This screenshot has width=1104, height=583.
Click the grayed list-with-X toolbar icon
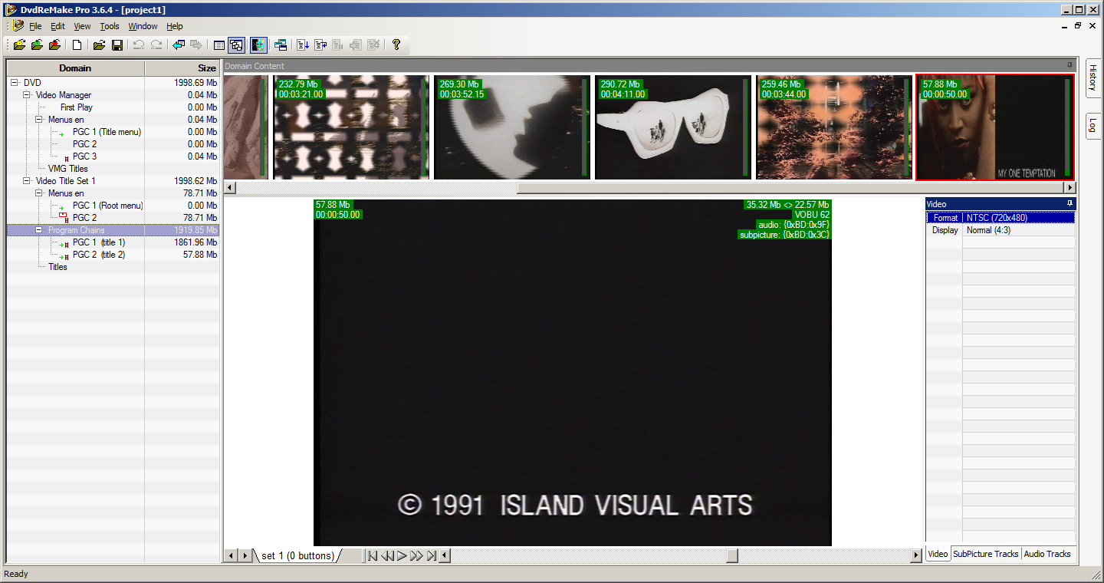pos(373,44)
